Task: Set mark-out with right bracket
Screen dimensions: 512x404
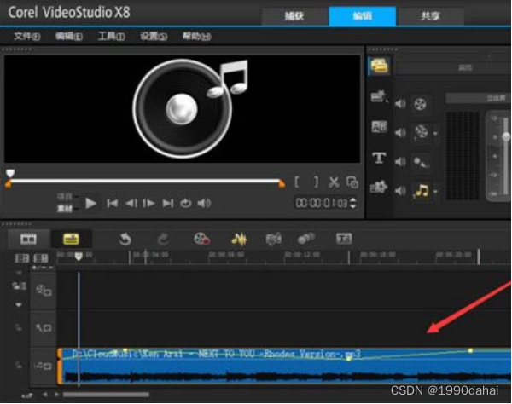Action: tap(316, 182)
